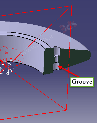This screenshot has height=123, width=97.
Task: Select the sectioning plane's top right corner
Action: click(x=71, y=6)
